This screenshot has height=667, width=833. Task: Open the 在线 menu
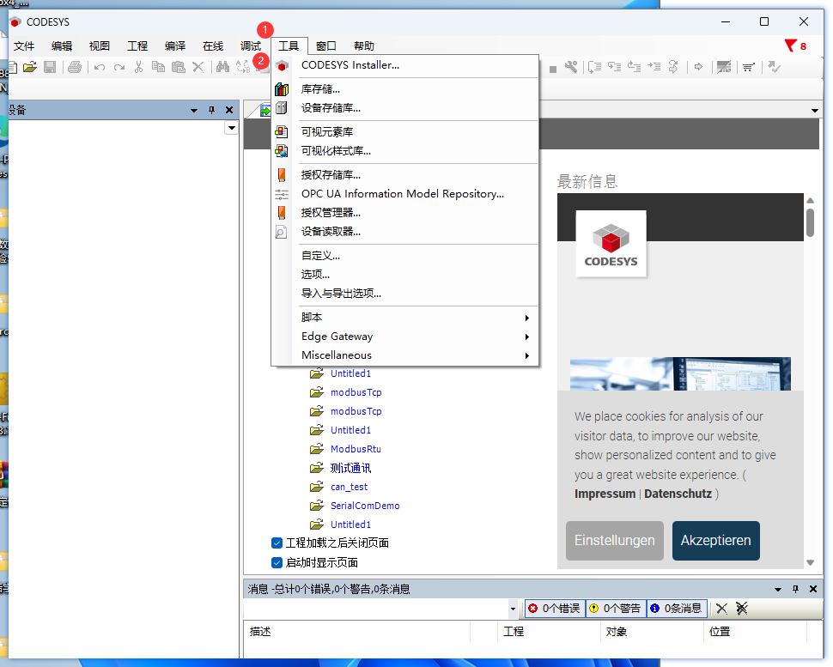[212, 46]
